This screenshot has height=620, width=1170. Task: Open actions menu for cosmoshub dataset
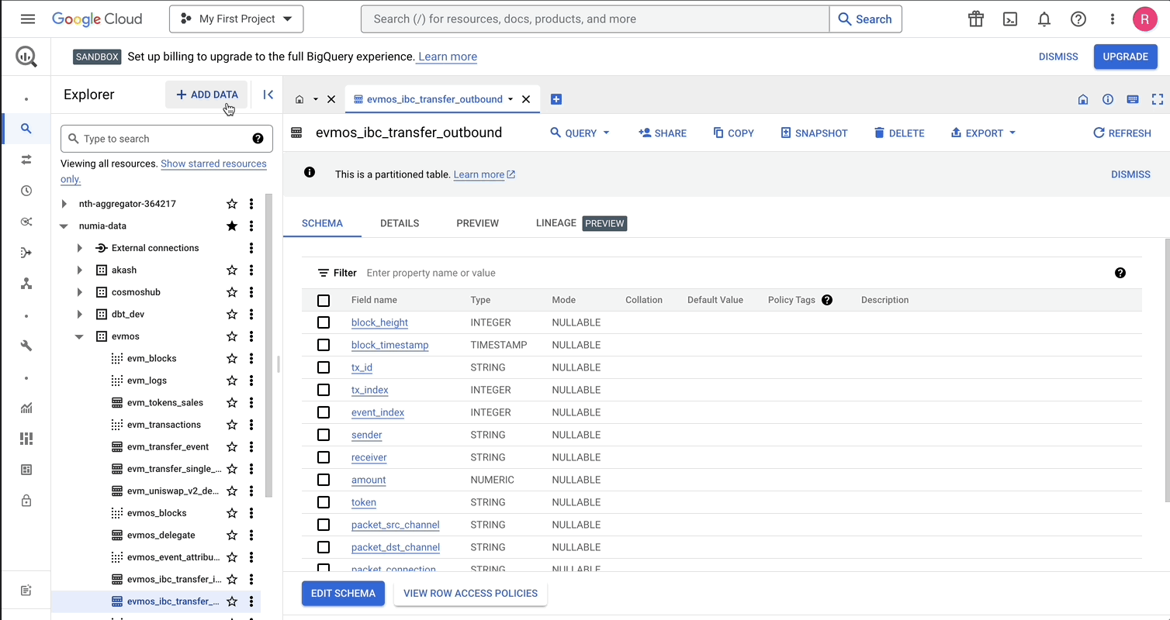251,292
